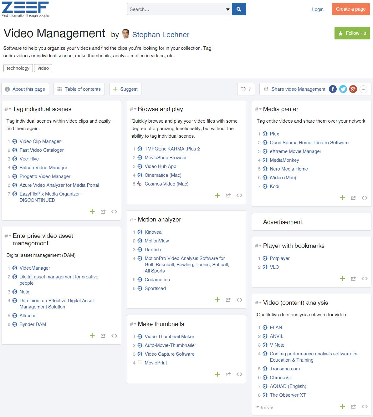
Task: Add link to Browse and play block
Action: pyautogui.click(x=217, y=196)
